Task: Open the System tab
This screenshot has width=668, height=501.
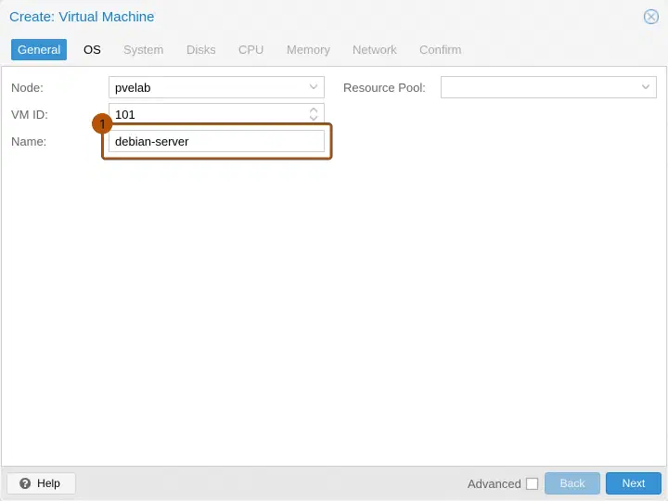Action: click(144, 49)
